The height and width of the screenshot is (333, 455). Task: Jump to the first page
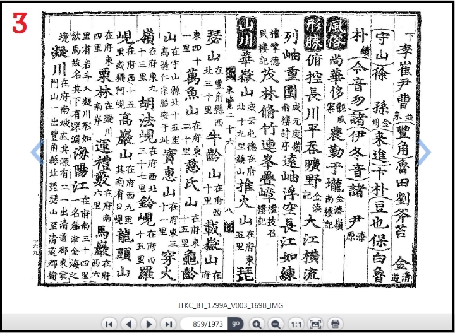[x=109, y=324]
